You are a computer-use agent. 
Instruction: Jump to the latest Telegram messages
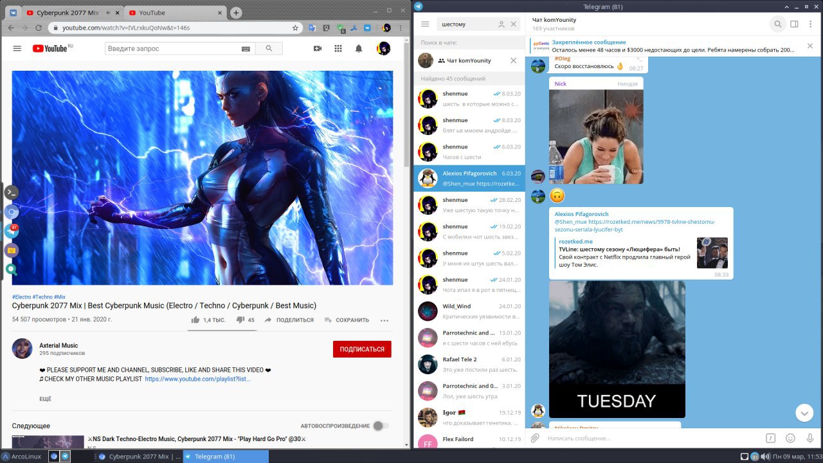tap(804, 413)
